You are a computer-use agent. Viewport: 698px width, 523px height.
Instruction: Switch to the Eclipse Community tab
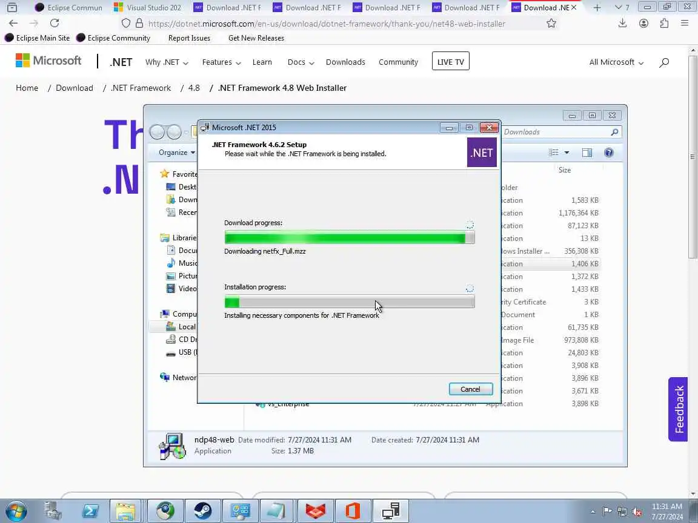[69, 7]
